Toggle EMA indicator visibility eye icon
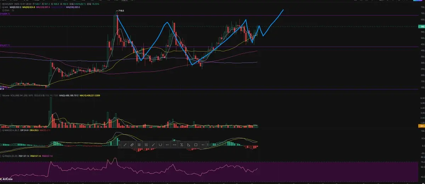425x184 pixels. (13, 10)
